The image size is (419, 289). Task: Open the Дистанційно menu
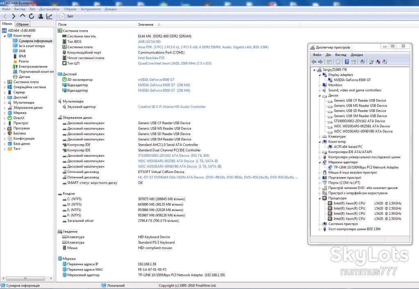coord(49,9)
